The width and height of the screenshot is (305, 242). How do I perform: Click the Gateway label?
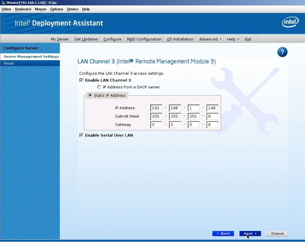point(123,125)
